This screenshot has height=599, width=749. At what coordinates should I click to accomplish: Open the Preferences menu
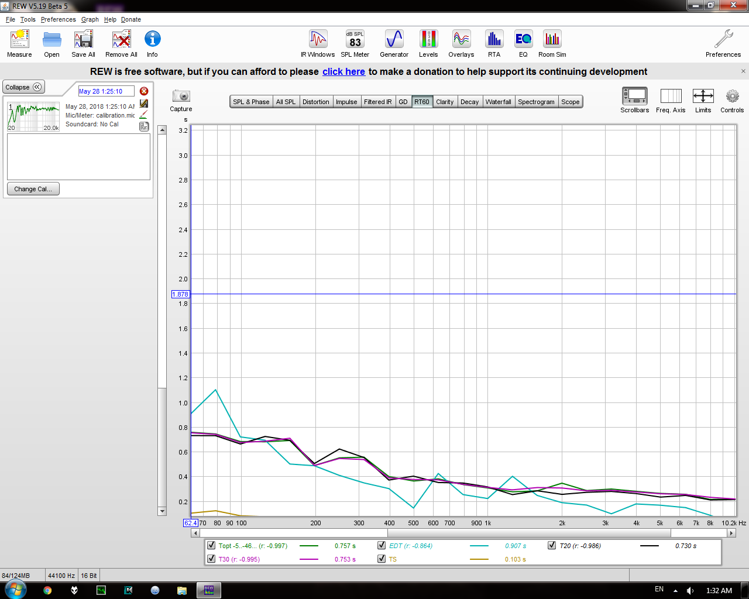58,19
